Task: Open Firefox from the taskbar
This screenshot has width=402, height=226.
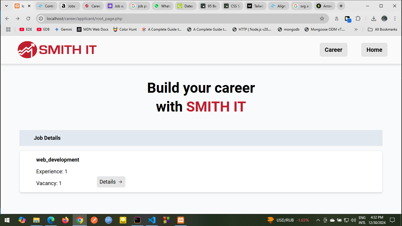Action: click(x=65, y=220)
